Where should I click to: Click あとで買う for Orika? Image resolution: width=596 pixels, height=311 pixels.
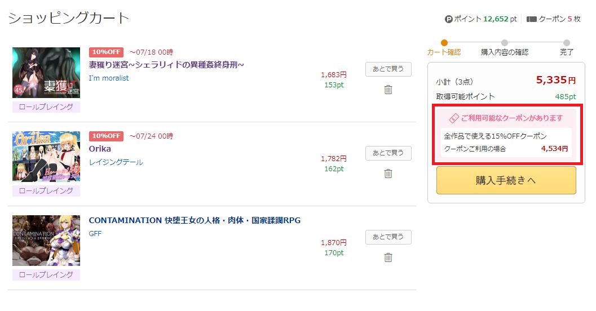tap(388, 153)
